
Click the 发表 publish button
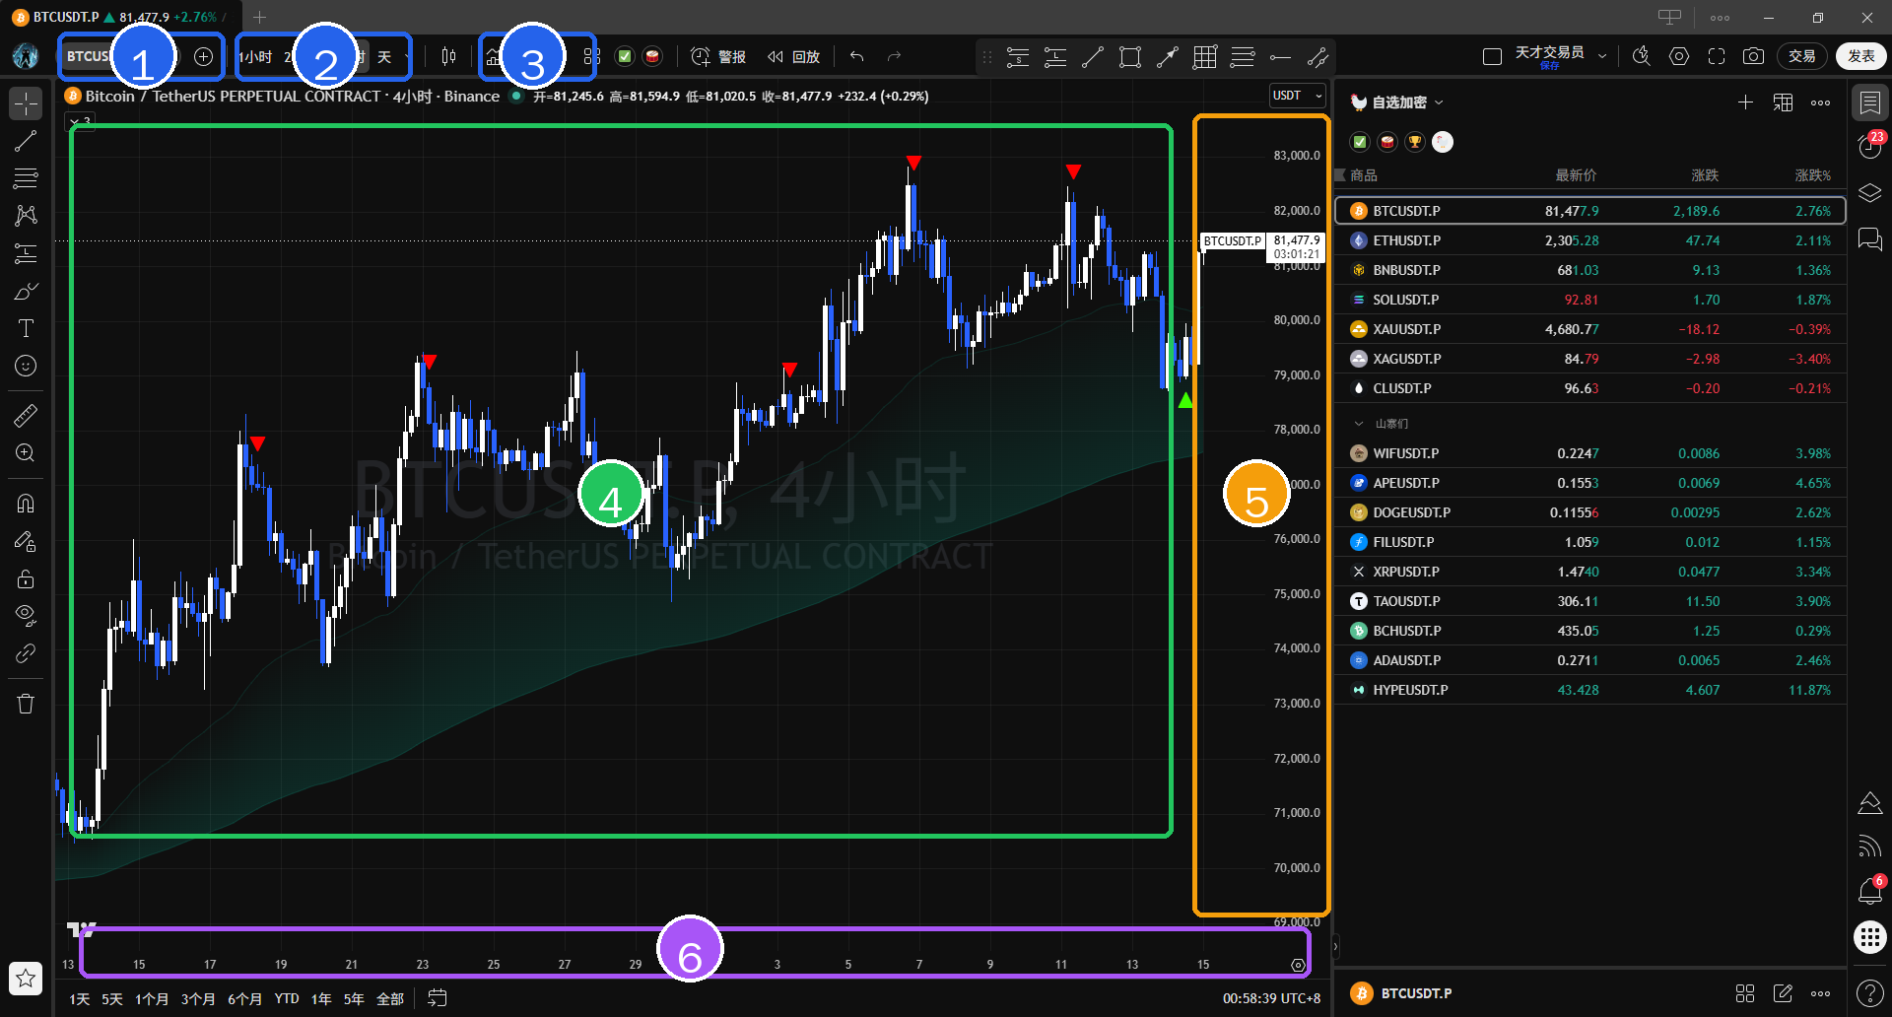click(1861, 56)
